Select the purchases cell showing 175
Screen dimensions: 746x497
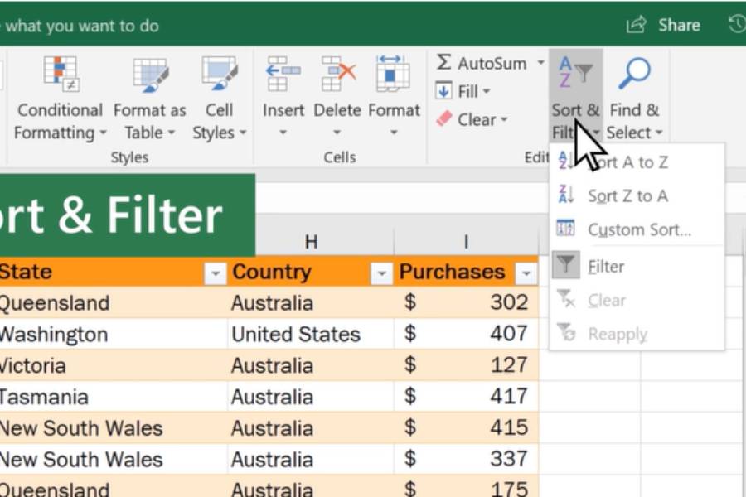[x=467, y=486]
